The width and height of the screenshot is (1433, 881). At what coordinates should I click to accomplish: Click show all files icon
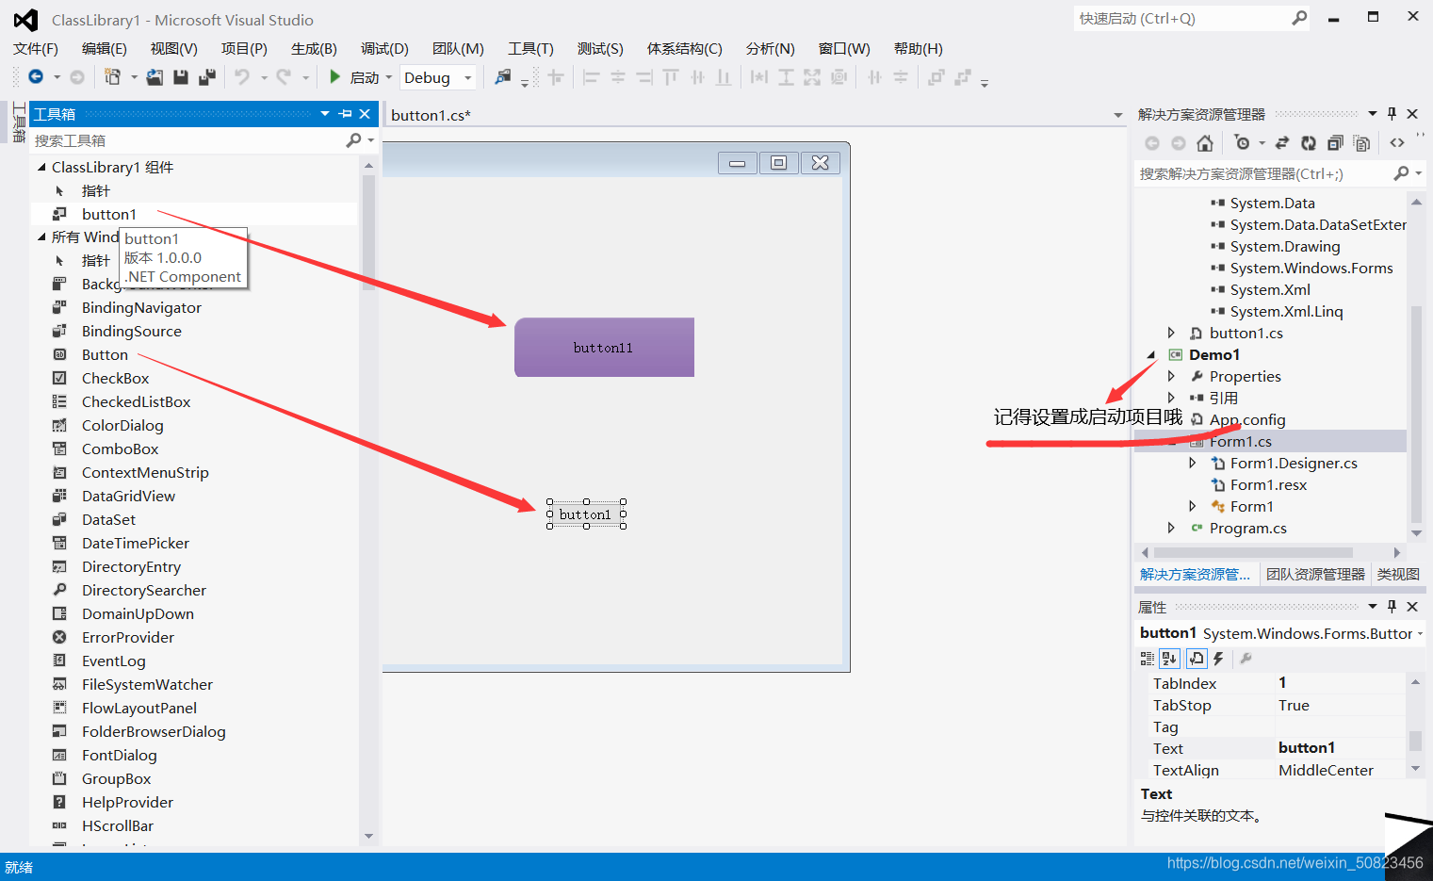(x=1361, y=143)
